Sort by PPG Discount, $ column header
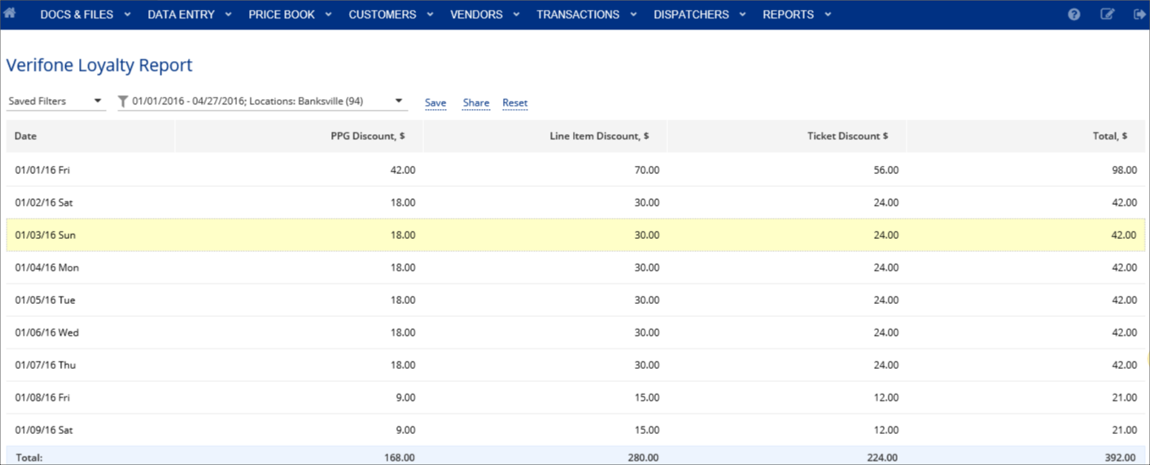The image size is (1150, 465). click(x=300, y=136)
